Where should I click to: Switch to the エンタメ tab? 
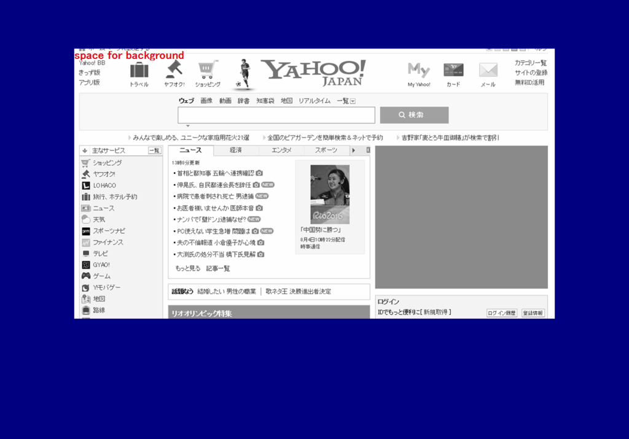(x=281, y=150)
